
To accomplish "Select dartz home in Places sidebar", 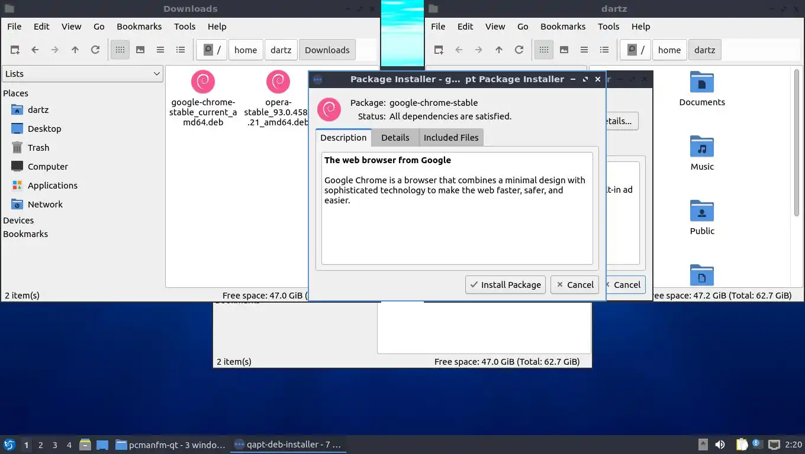I will click(38, 110).
